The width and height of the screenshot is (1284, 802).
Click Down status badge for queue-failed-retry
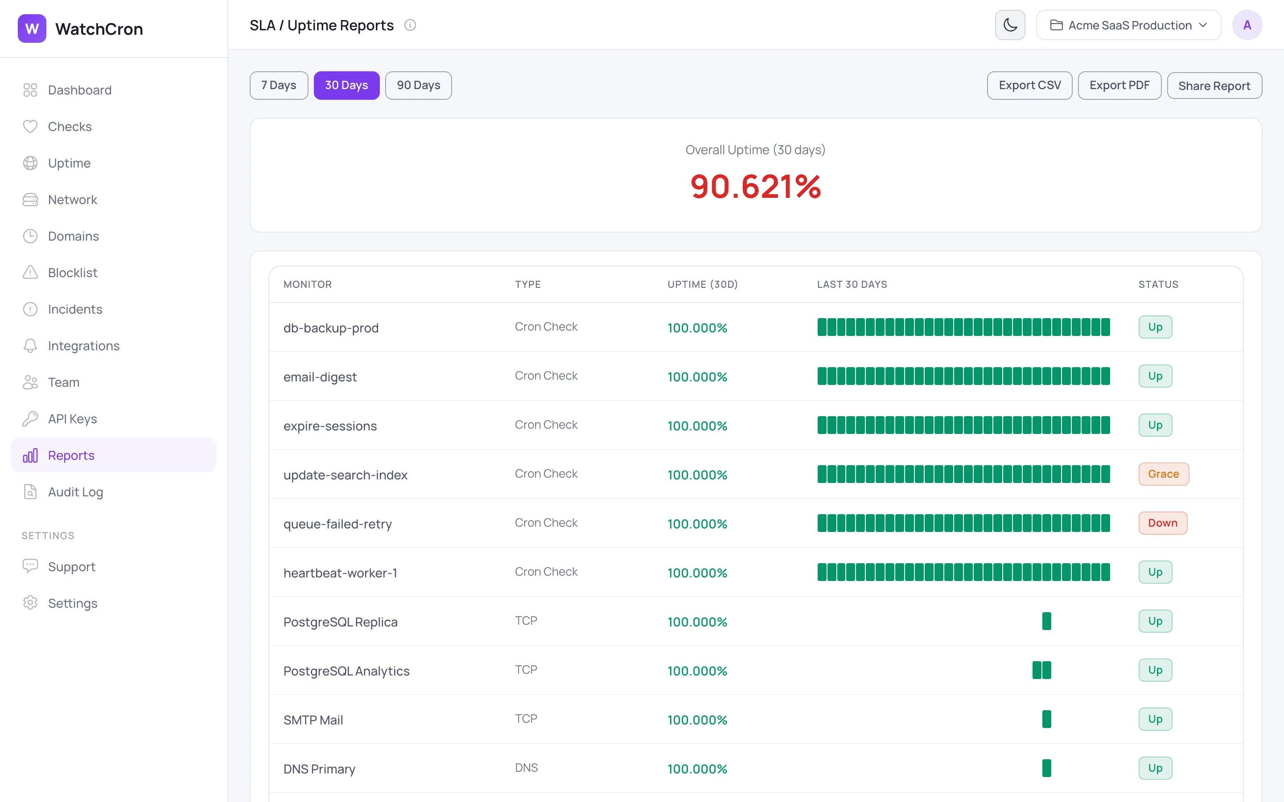(x=1162, y=523)
